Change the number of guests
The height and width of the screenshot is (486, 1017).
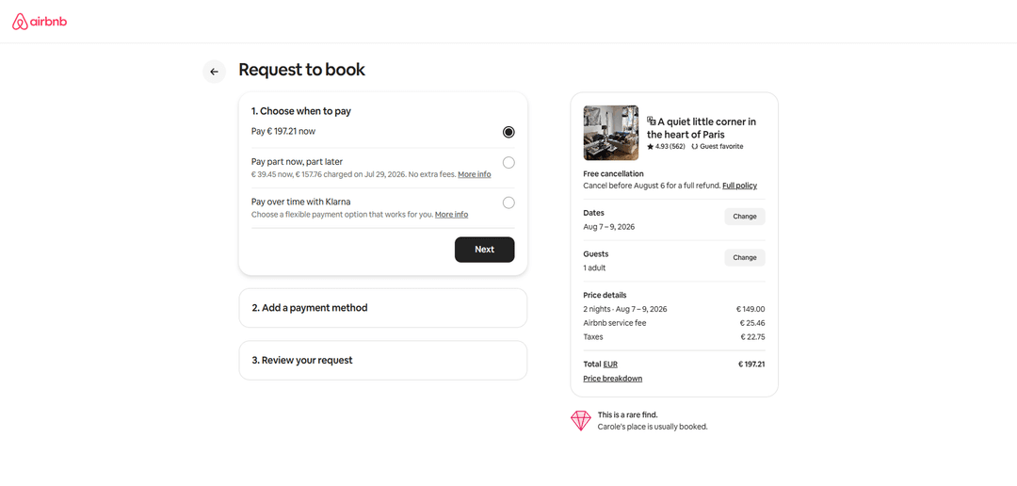pyautogui.click(x=745, y=257)
